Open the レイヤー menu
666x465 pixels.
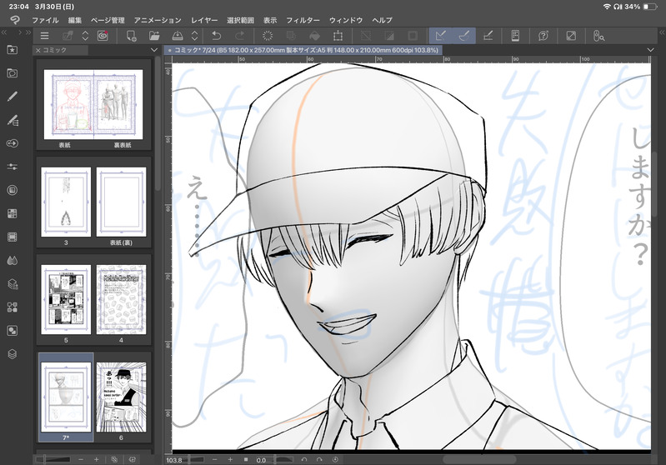pyautogui.click(x=204, y=20)
